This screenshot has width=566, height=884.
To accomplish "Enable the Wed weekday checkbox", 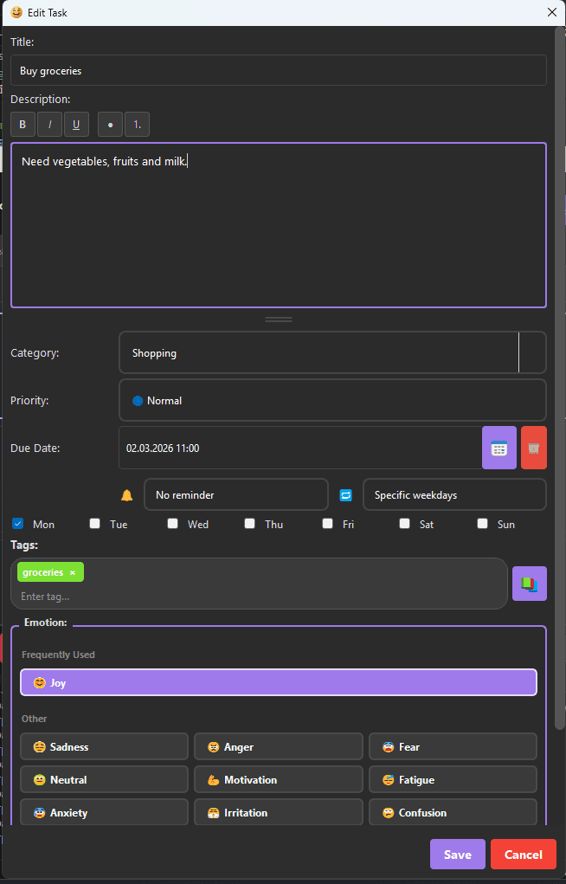I will click(x=172, y=524).
